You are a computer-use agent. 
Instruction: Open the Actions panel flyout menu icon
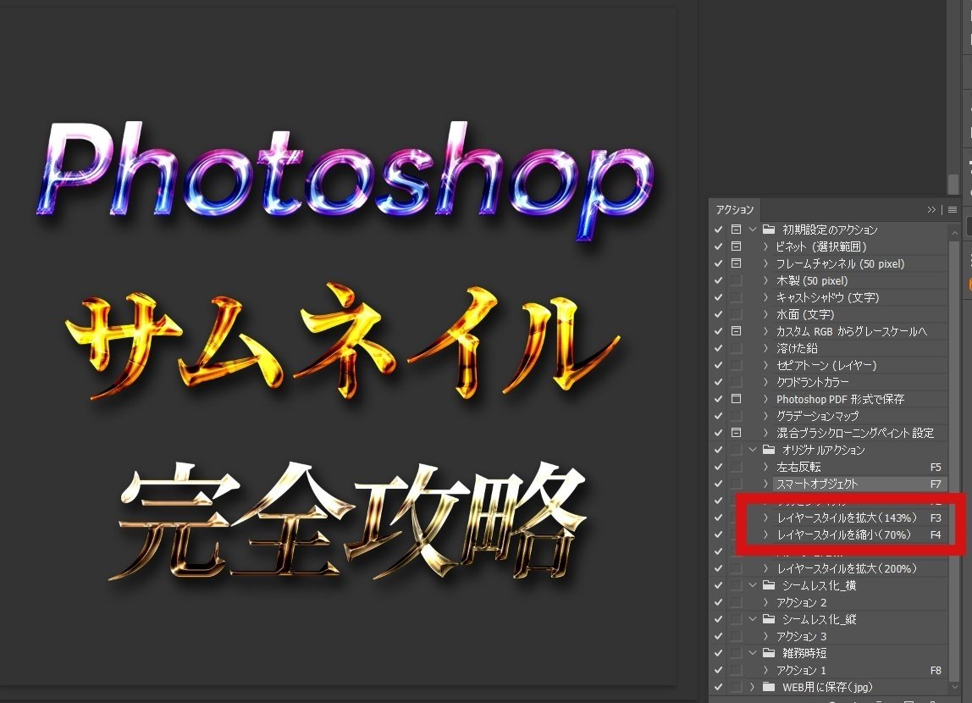pyautogui.click(x=953, y=209)
